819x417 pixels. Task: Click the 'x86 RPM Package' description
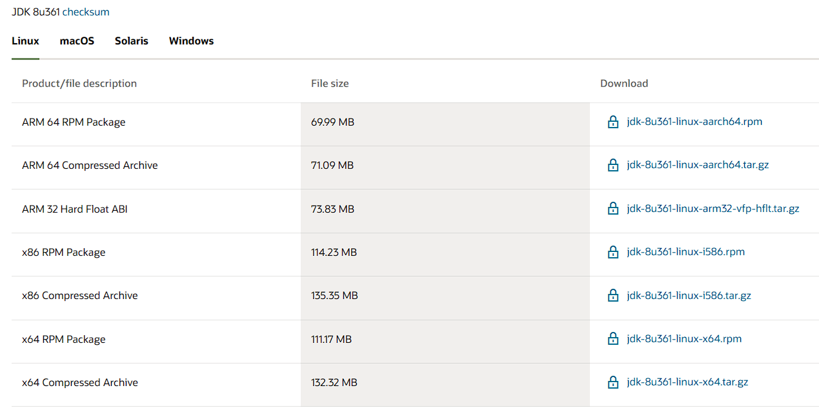click(63, 252)
